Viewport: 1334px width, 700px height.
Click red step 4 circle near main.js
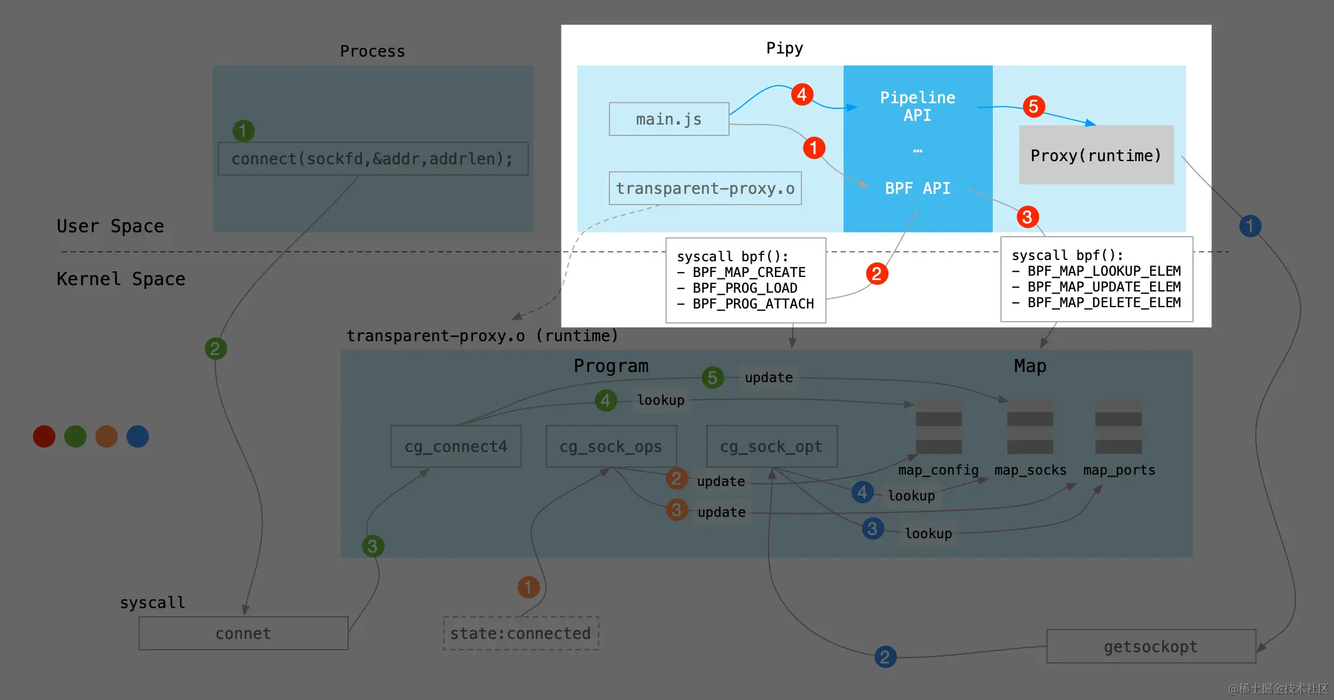(801, 94)
